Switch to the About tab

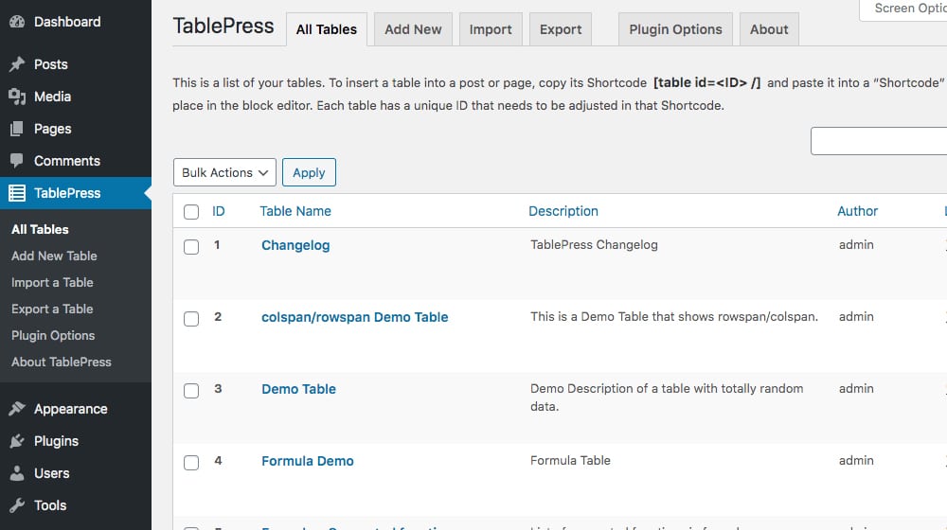tap(769, 29)
